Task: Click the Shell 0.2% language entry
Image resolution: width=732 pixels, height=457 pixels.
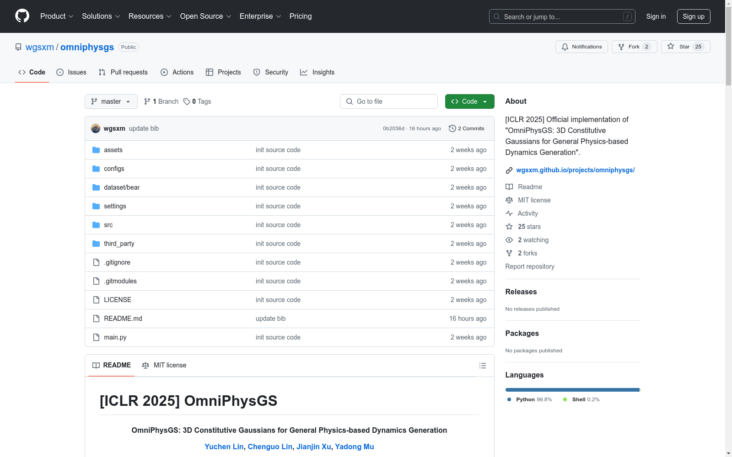Action: click(581, 399)
